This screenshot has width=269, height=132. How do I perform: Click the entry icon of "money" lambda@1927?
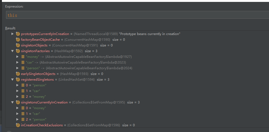[x=23, y=57]
